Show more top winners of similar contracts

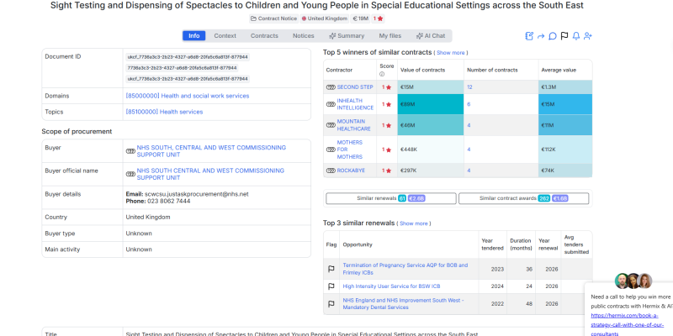451,53
